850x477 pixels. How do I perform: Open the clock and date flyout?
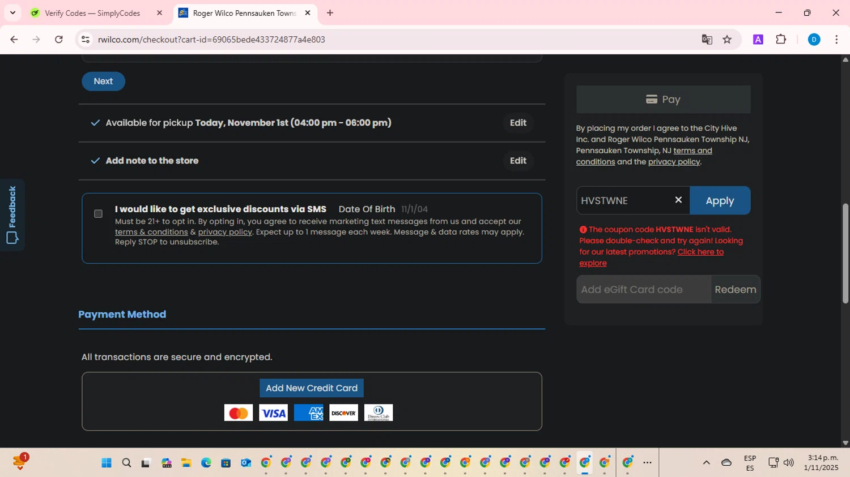click(x=821, y=463)
